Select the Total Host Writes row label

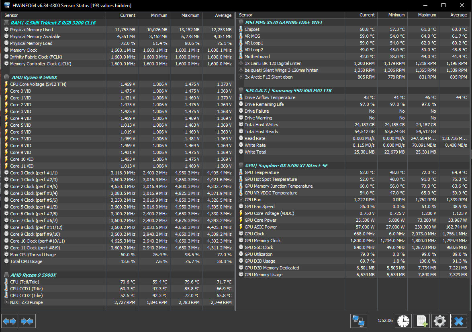pos(261,125)
